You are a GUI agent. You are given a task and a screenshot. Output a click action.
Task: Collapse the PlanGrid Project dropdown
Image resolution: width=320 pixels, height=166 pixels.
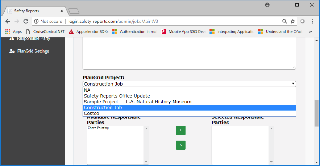[x=189, y=84]
